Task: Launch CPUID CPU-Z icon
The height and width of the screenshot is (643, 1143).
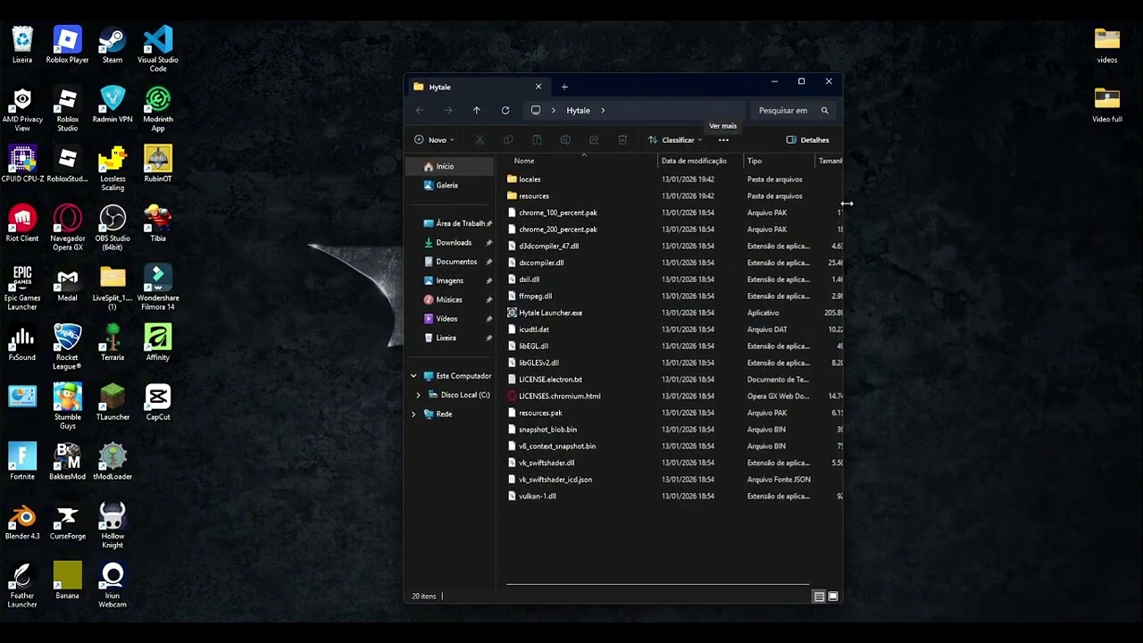Action: [x=22, y=164]
